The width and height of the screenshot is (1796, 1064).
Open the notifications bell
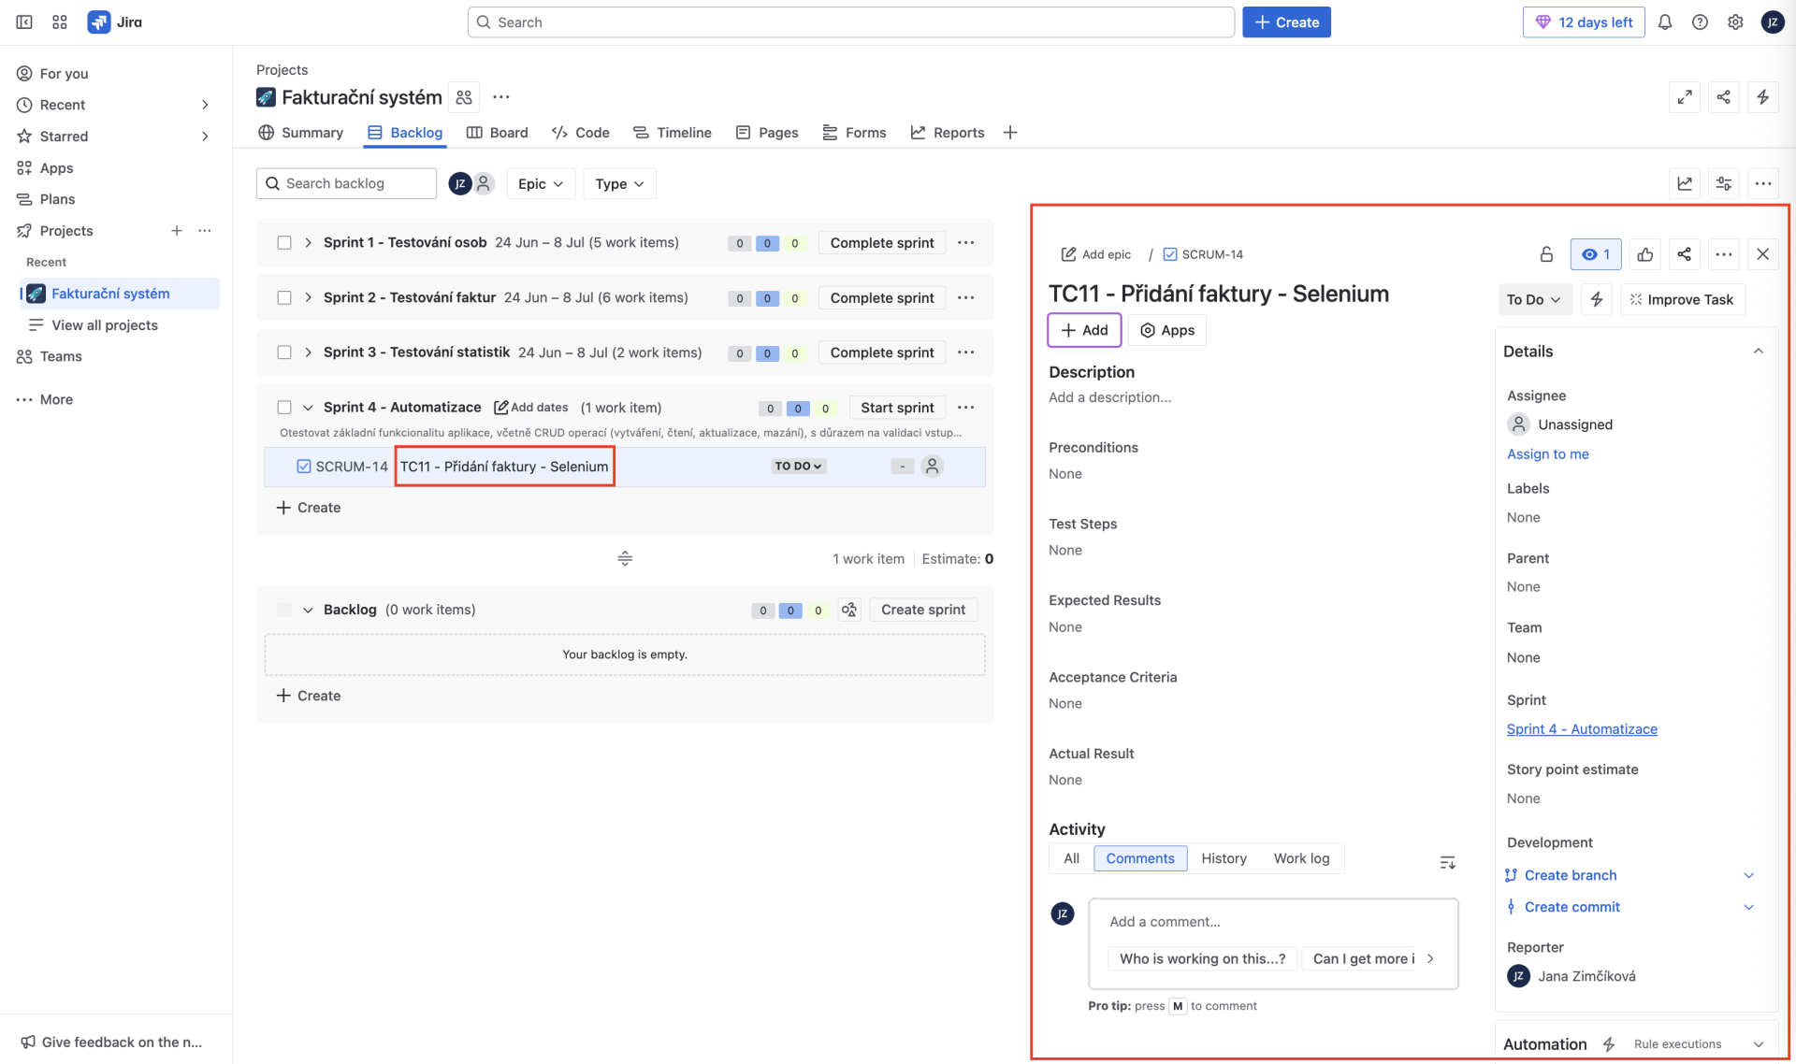tap(1665, 22)
